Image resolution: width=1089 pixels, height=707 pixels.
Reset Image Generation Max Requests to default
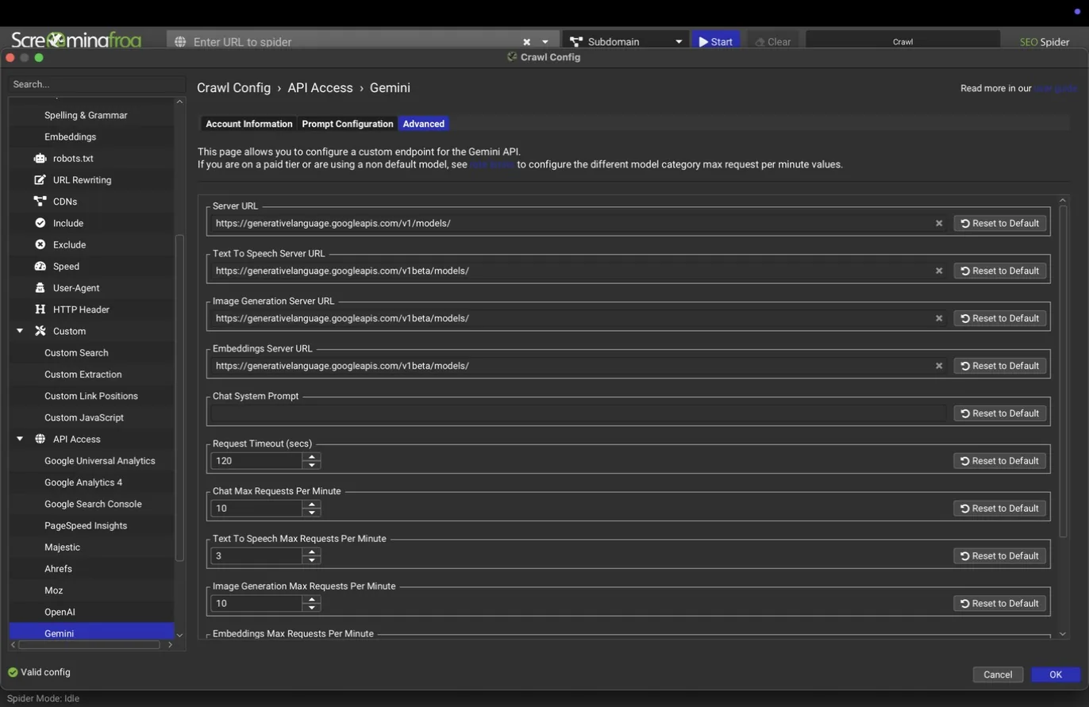pyautogui.click(x=1000, y=604)
